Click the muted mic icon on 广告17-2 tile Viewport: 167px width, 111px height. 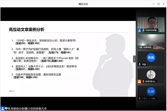tap(140, 99)
